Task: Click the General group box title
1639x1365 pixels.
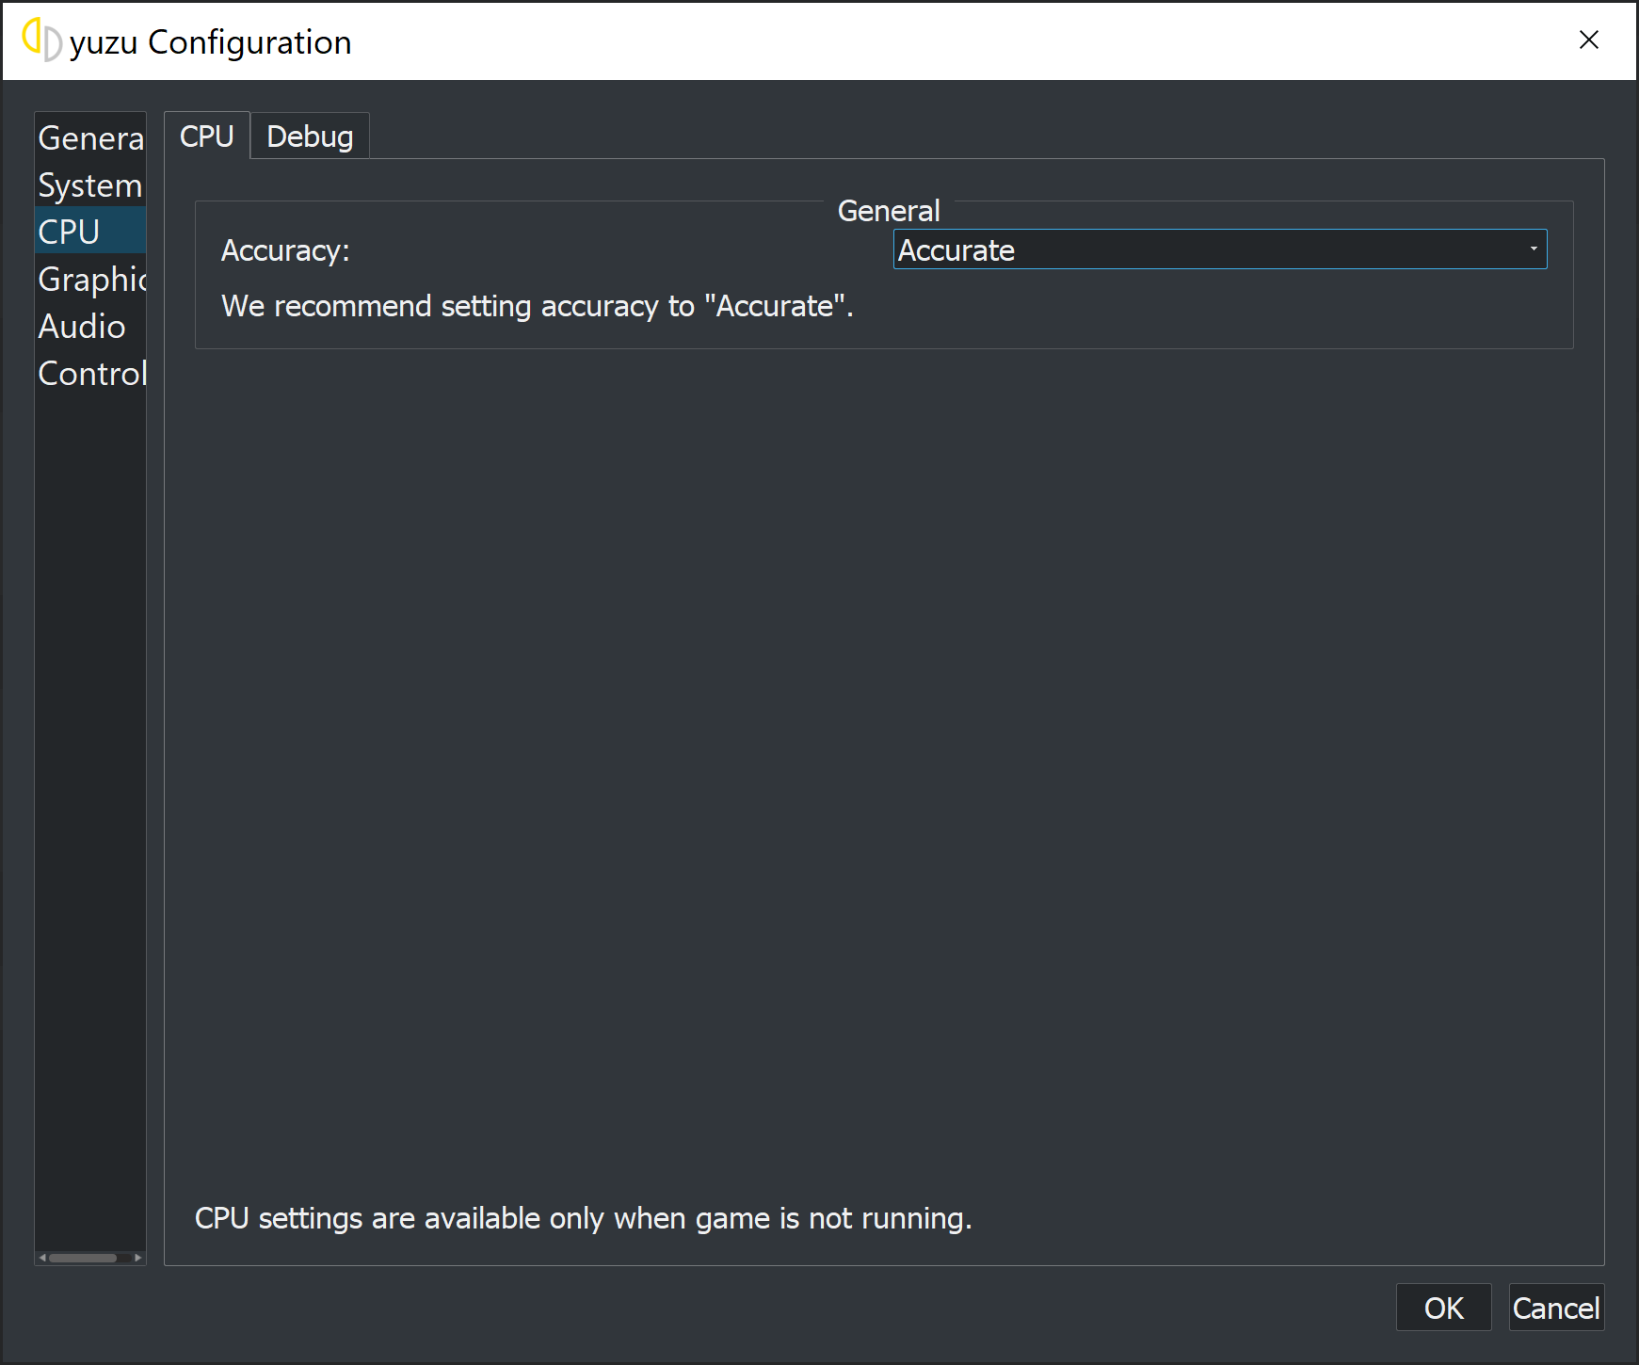Action: click(x=889, y=211)
